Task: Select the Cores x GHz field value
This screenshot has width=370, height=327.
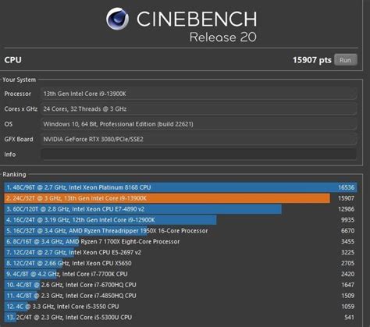Action: (198, 108)
